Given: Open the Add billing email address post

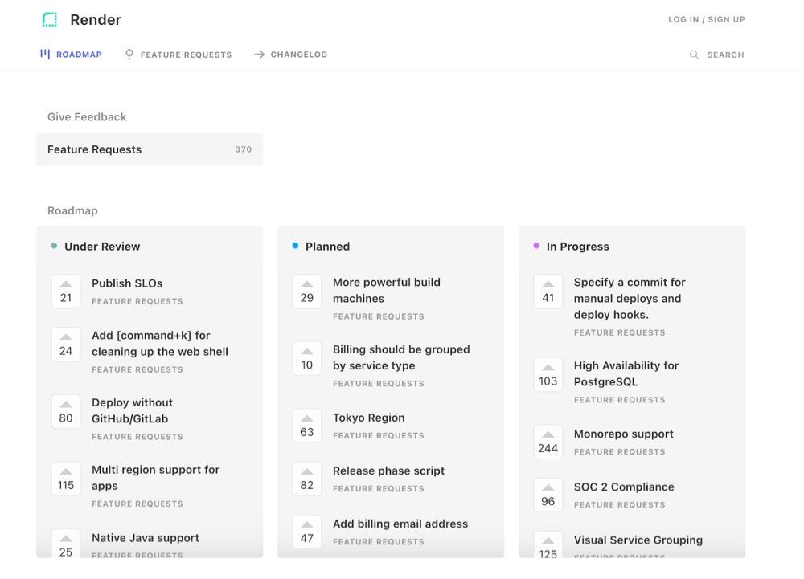Looking at the screenshot, I should [x=400, y=524].
